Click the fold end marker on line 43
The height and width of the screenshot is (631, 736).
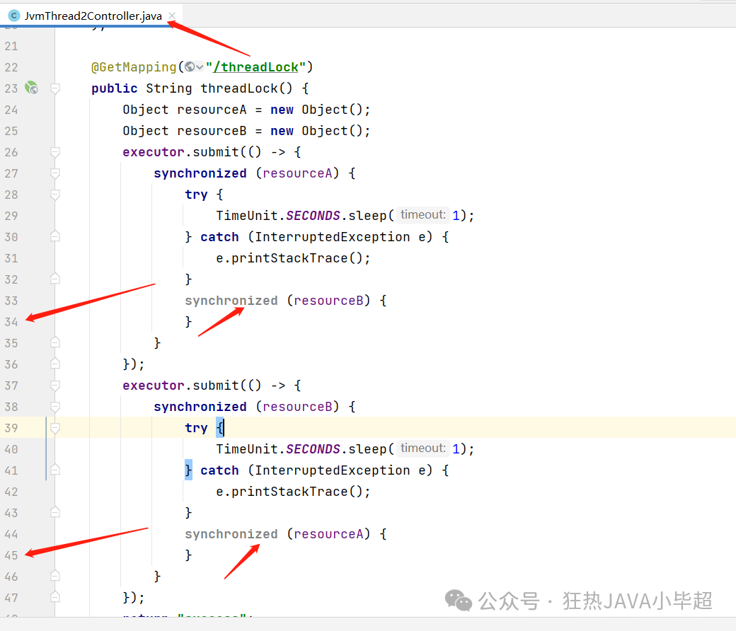55,512
